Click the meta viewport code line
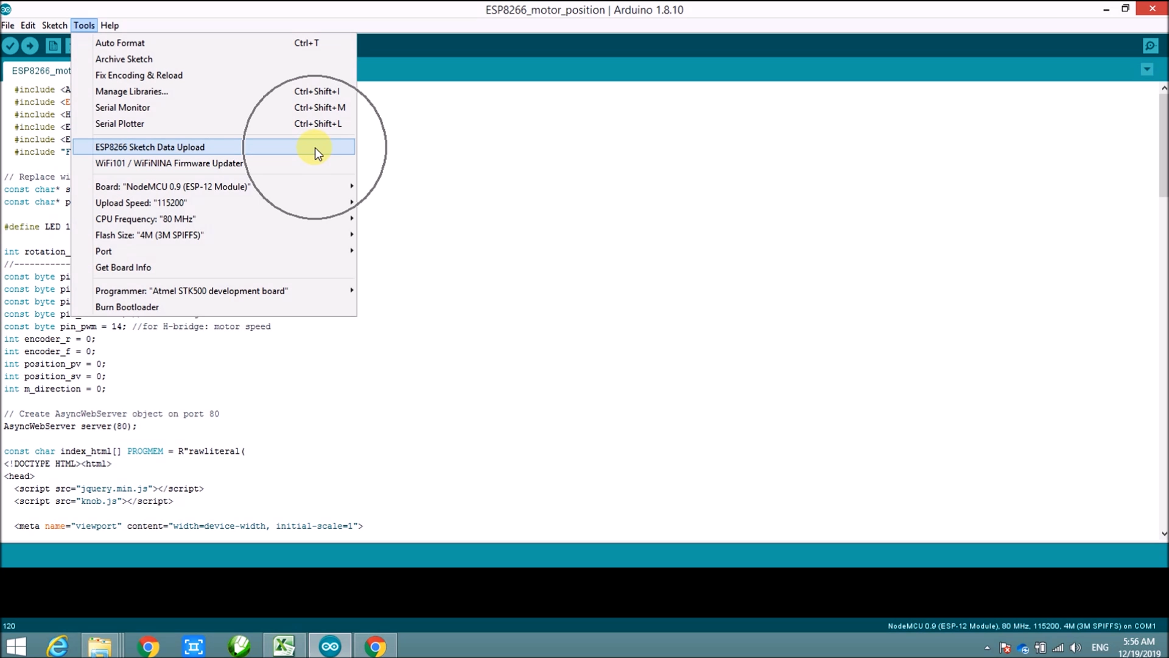This screenshot has width=1169, height=658. tap(189, 526)
